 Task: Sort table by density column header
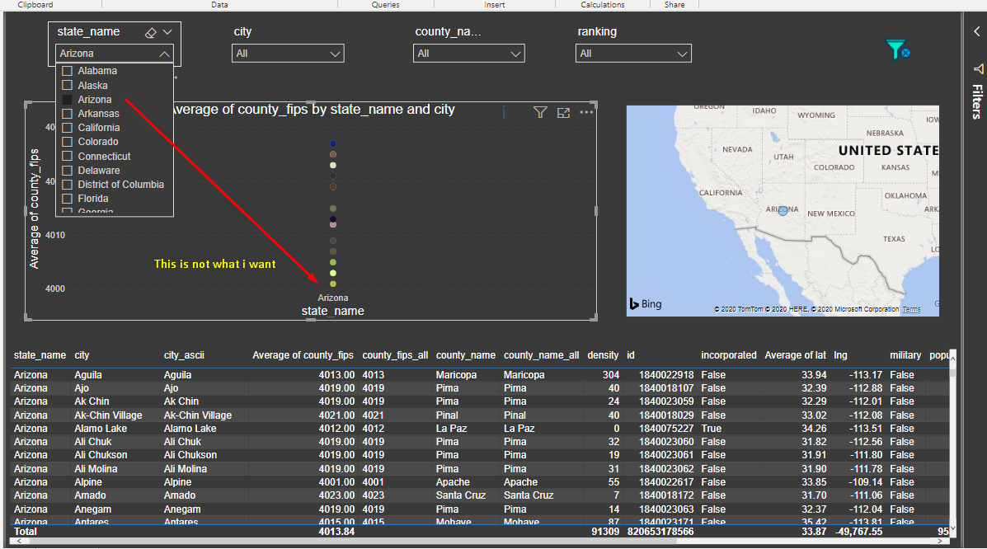click(603, 355)
